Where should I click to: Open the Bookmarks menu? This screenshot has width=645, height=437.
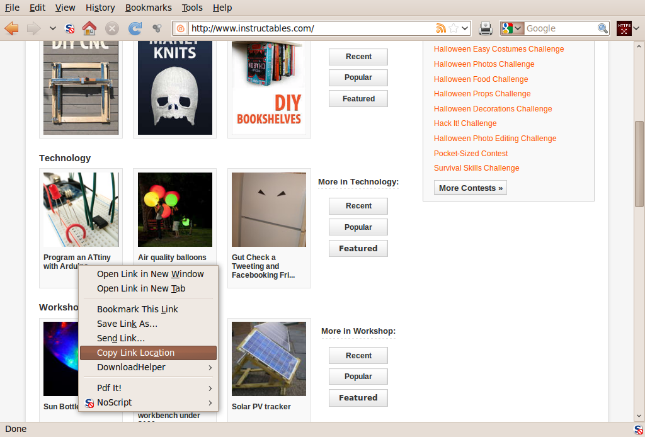click(x=148, y=7)
